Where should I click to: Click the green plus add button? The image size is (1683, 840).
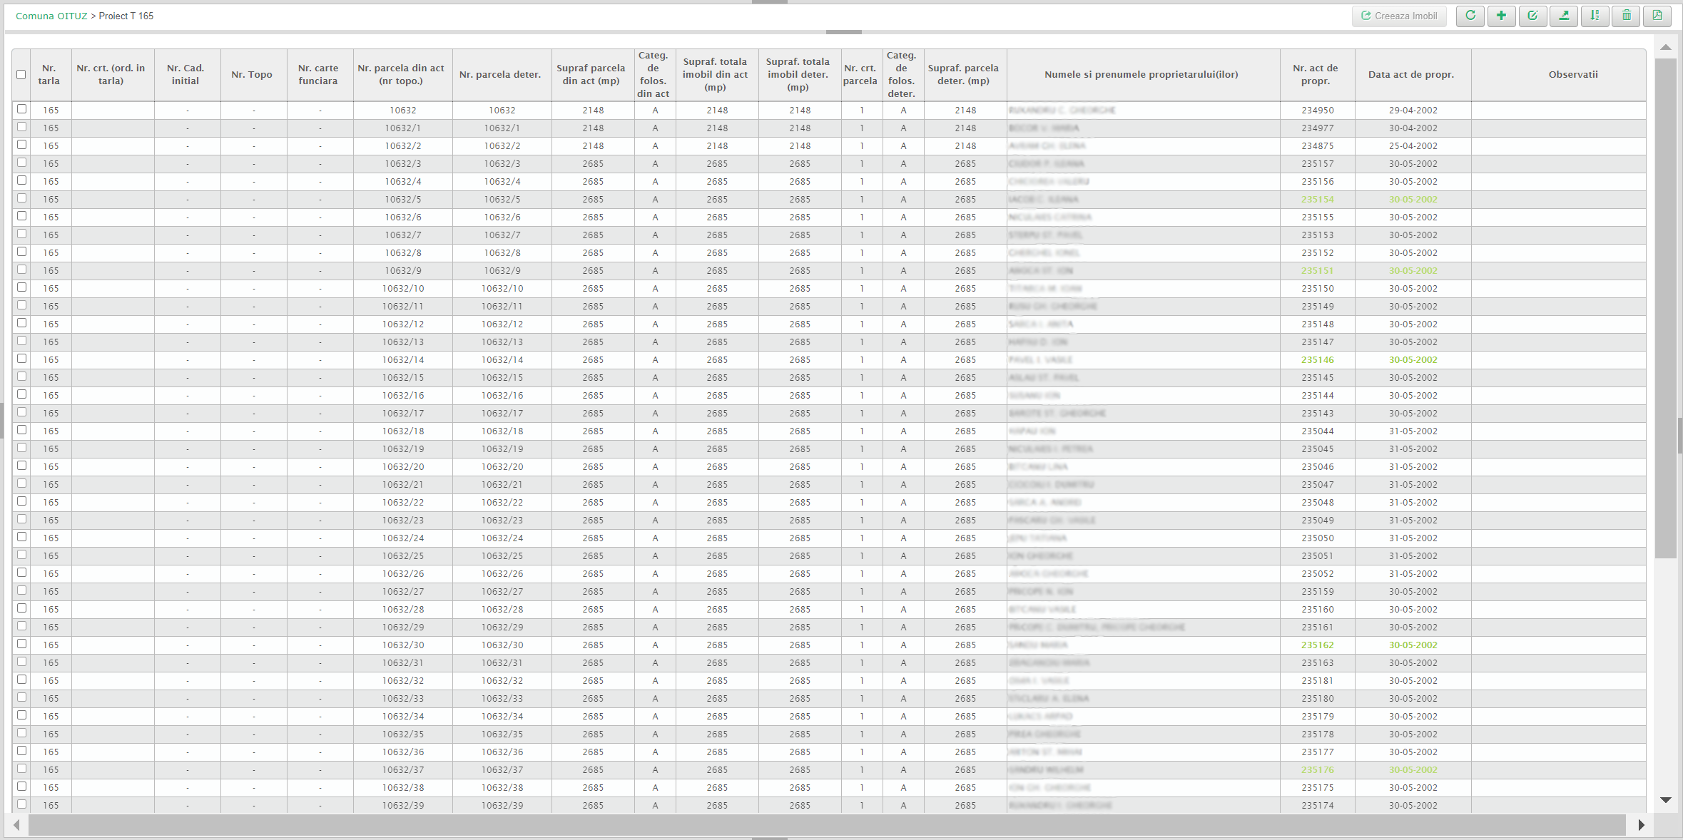1501,16
